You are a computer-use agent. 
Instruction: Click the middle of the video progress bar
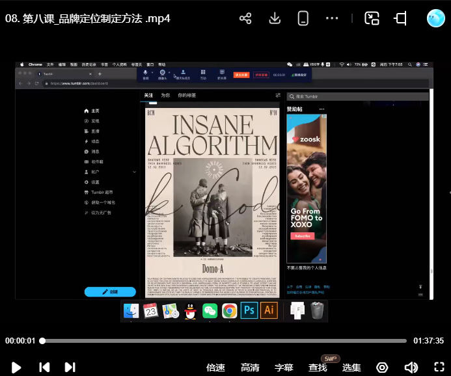(225, 341)
